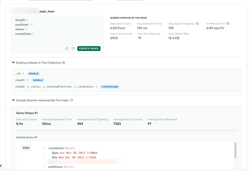249x171 pixels.
Task: Open the In Memory Sort info icon
Action: (x=228, y=24)
